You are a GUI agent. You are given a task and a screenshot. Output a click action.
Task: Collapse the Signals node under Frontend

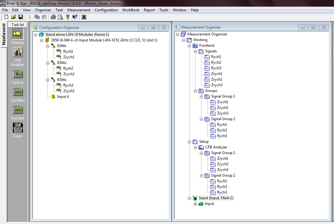click(x=195, y=51)
